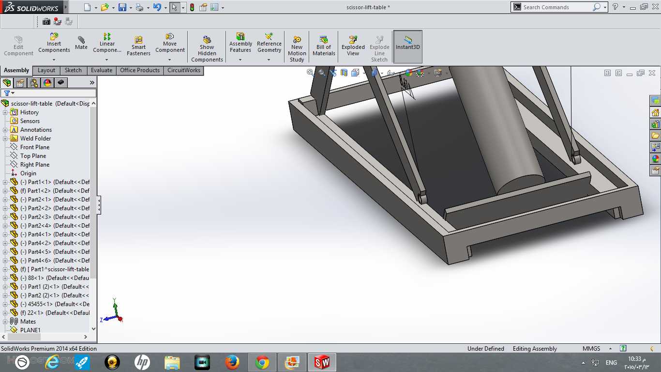The height and width of the screenshot is (372, 661).
Task: Create an Exploded View
Action: pos(353,46)
